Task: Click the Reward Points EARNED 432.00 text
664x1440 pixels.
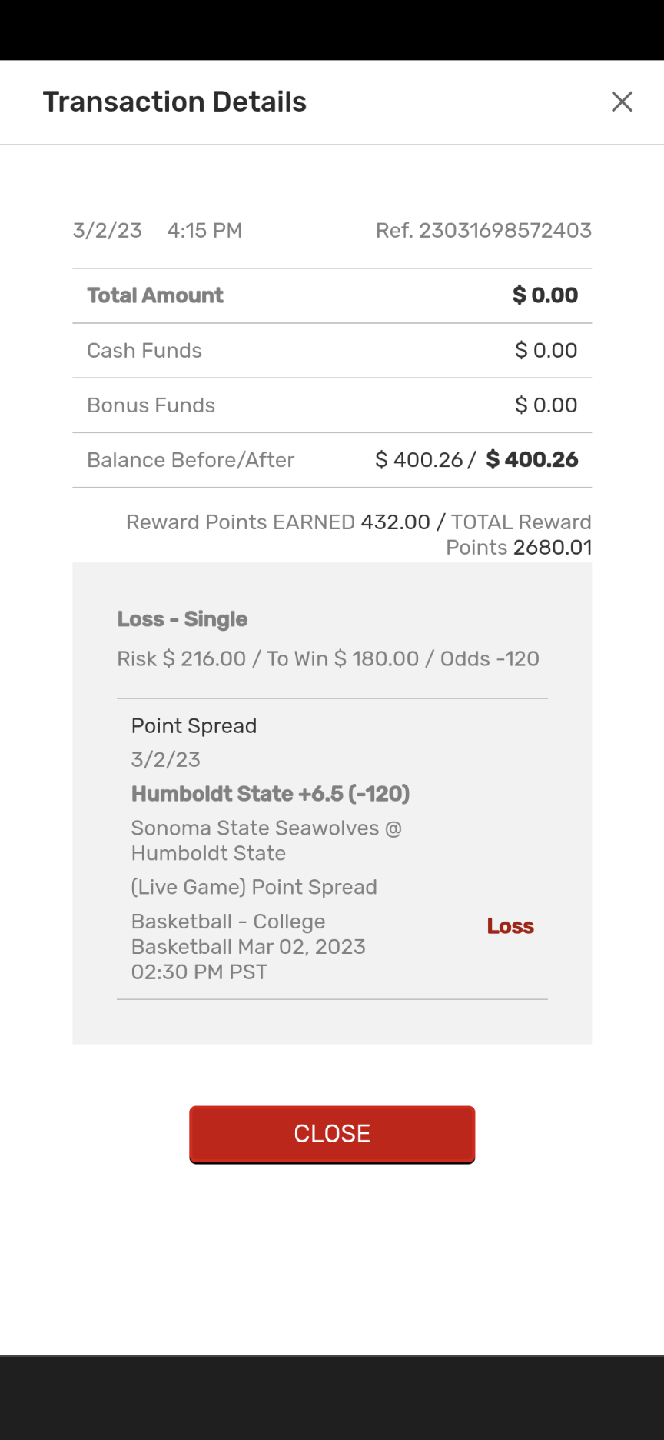Action: [x=278, y=522]
